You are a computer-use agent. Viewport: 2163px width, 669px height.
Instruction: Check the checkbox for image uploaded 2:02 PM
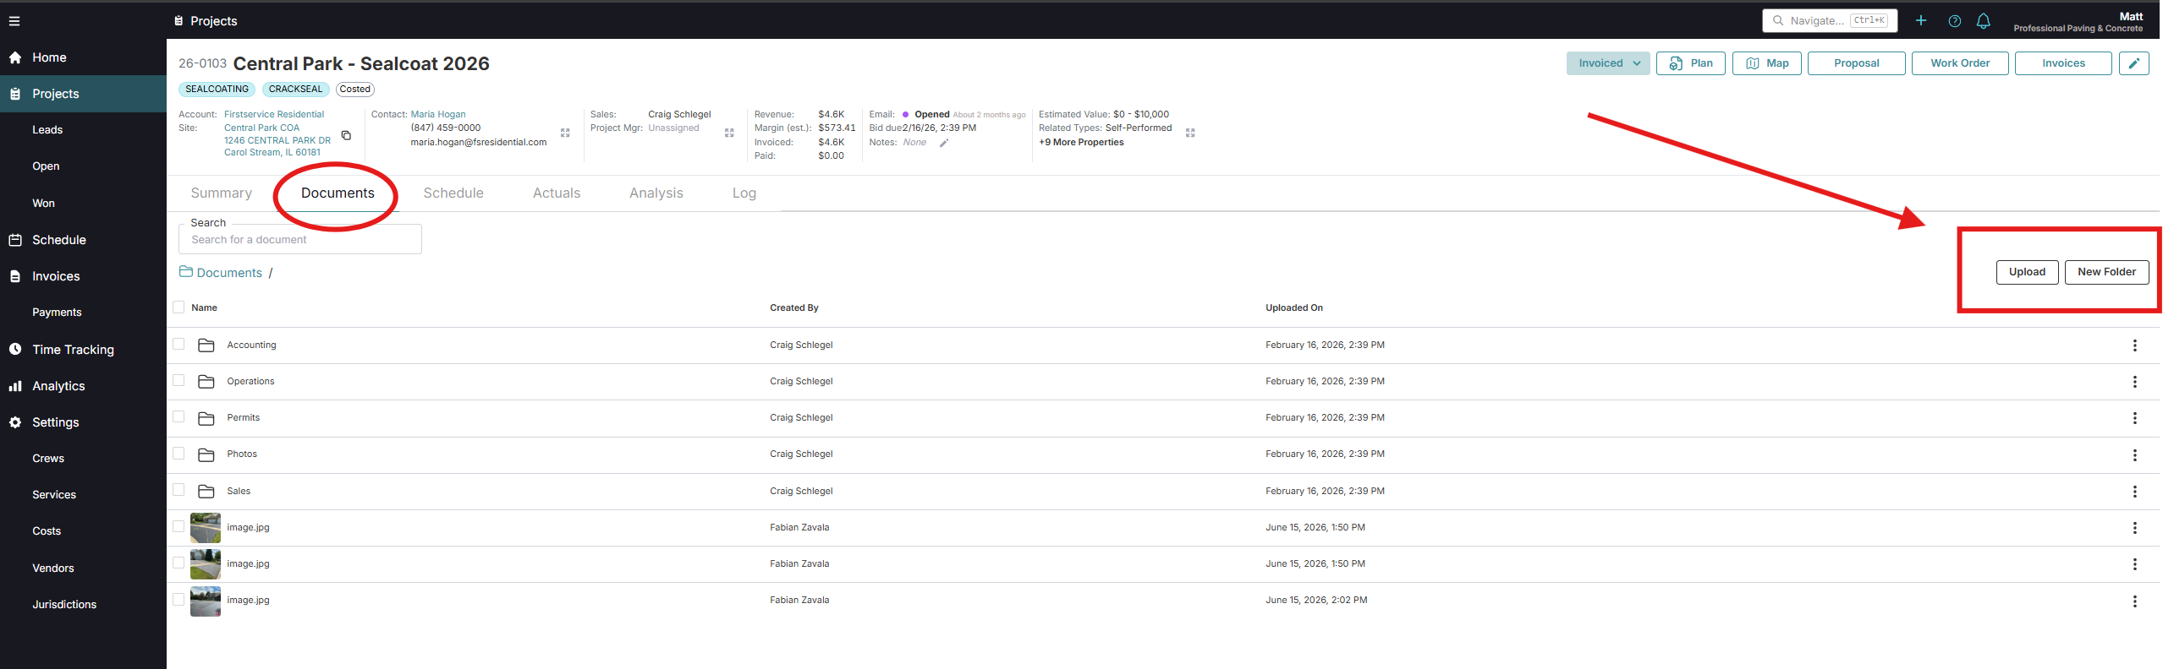(x=178, y=599)
